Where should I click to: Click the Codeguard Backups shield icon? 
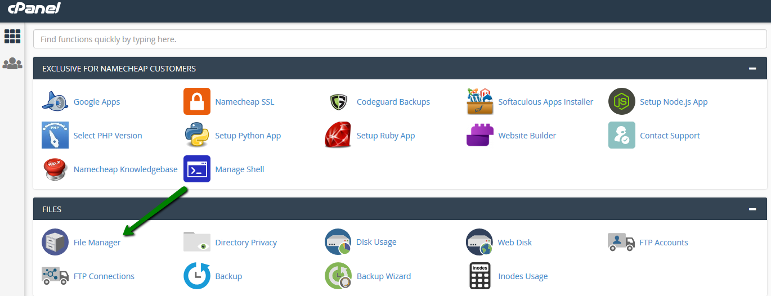[x=338, y=102]
